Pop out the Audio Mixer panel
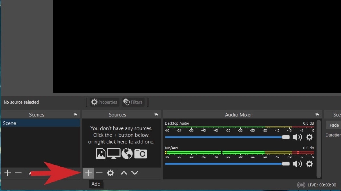 (x=317, y=115)
